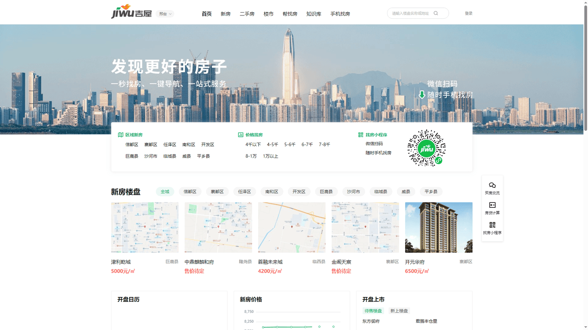Open 中鼎麒麟和府 map thumbnail
This screenshot has height=330, width=588.
tap(218, 227)
